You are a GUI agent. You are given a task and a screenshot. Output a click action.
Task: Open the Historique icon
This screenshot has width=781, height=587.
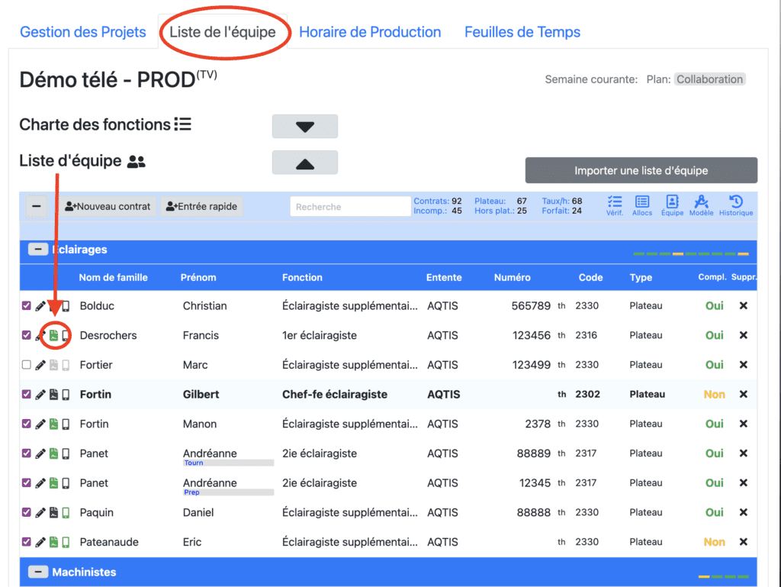[x=735, y=205]
